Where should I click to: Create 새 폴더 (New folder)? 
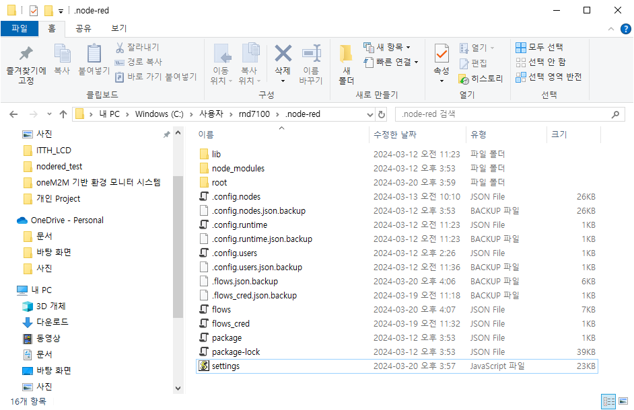tap(346, 64)
